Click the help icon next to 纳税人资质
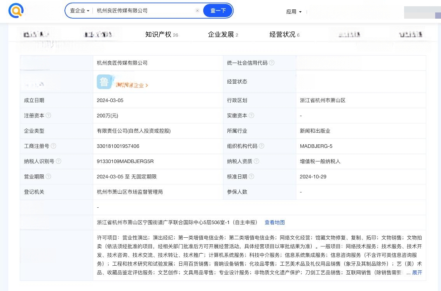 256,161
